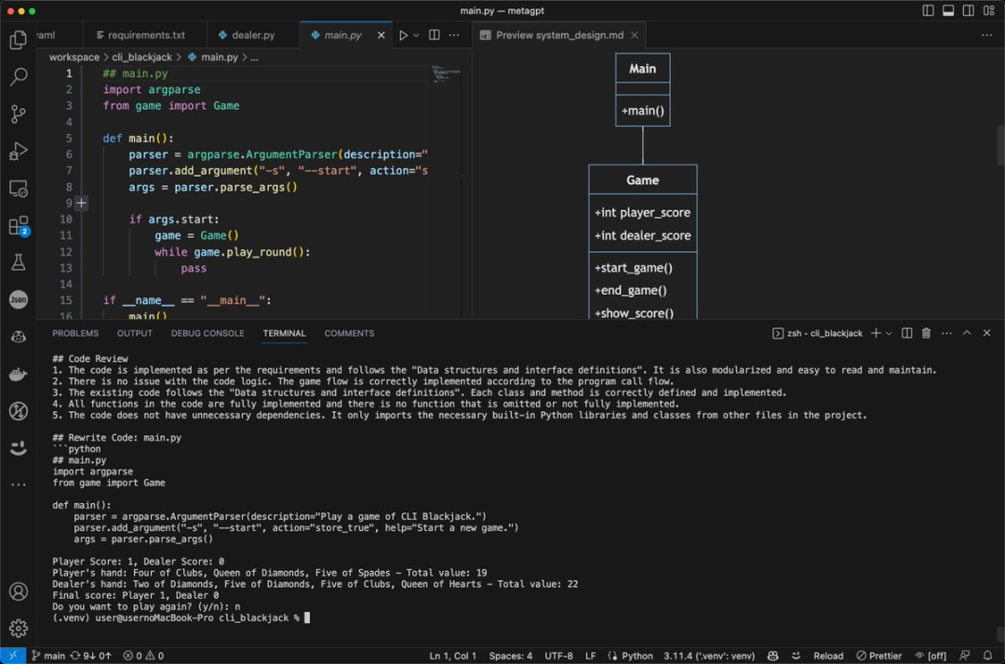Toggle the bottom panel layout button
This screenshot has height=664, width=1005.
(947, 11)
